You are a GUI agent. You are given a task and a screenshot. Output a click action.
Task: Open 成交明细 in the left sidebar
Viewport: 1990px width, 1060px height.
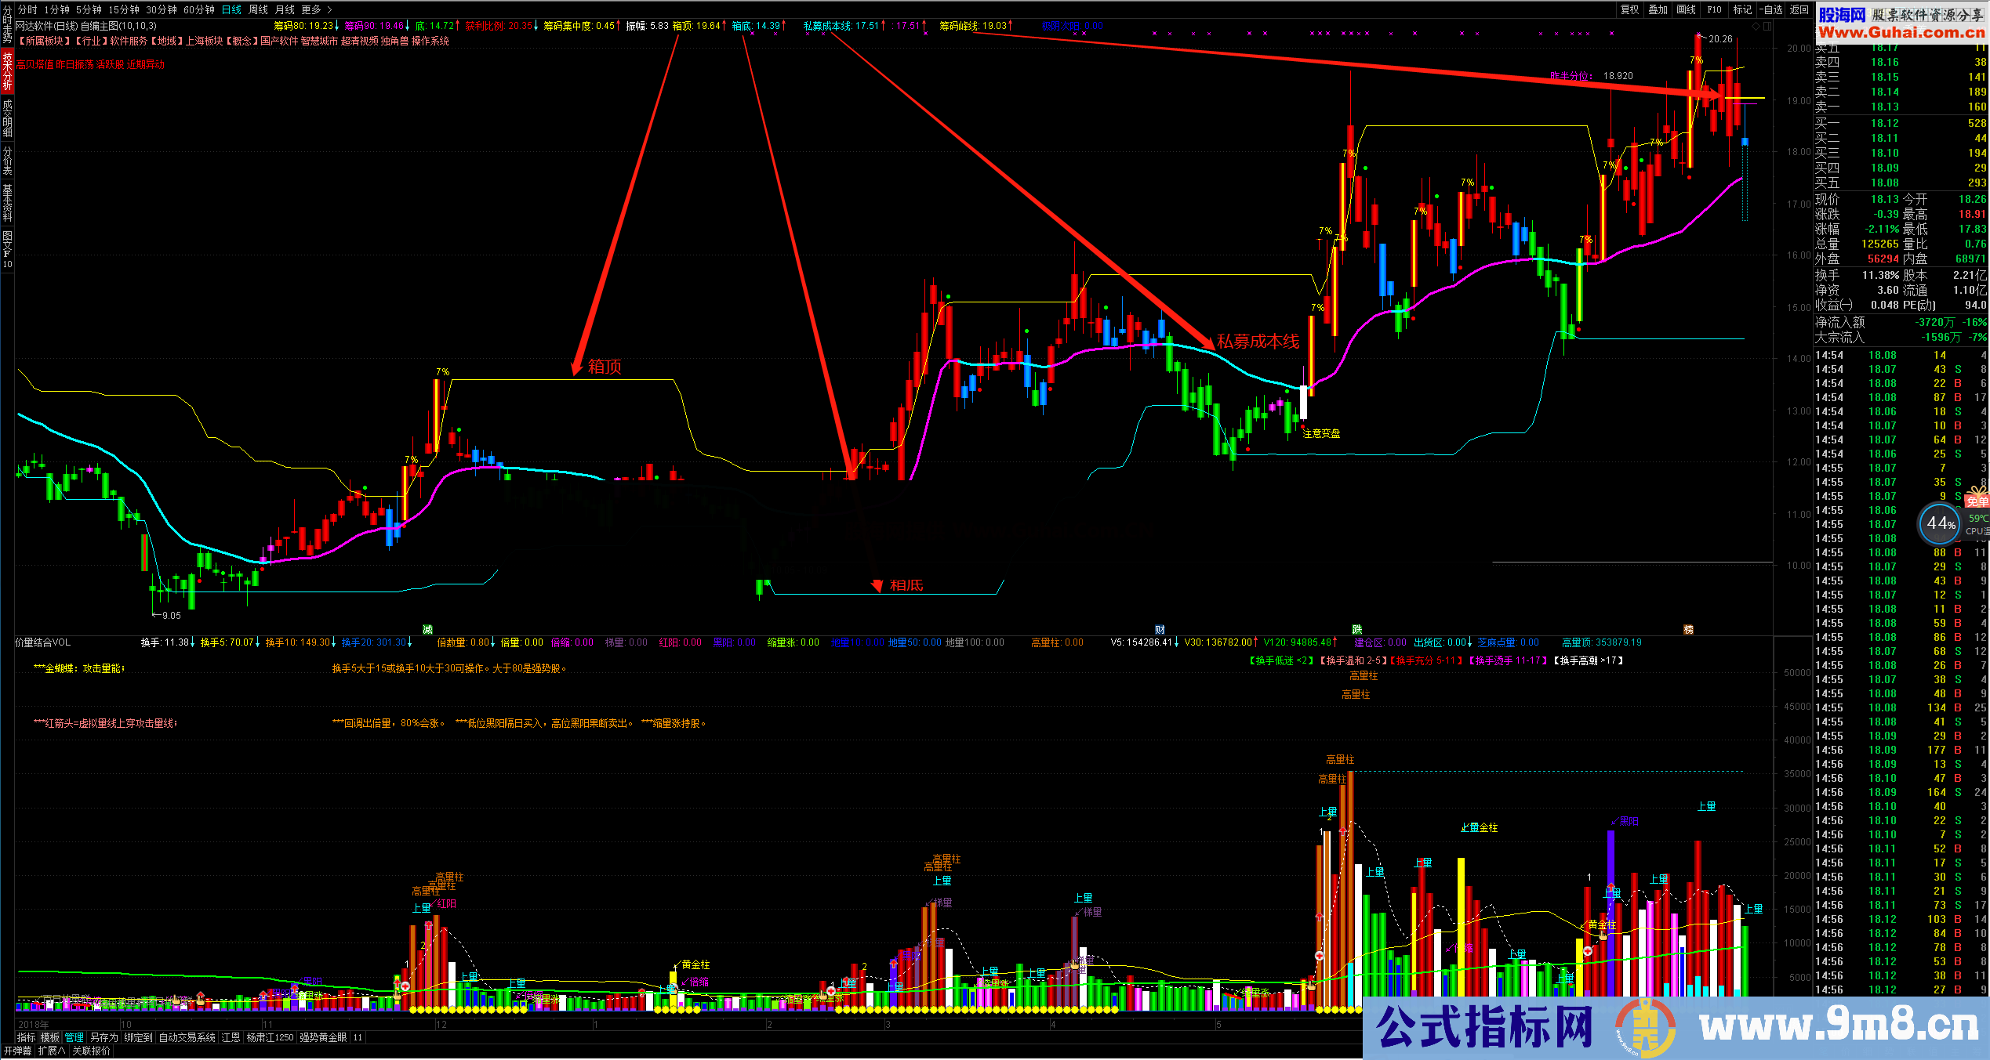[x=7, y=118]
